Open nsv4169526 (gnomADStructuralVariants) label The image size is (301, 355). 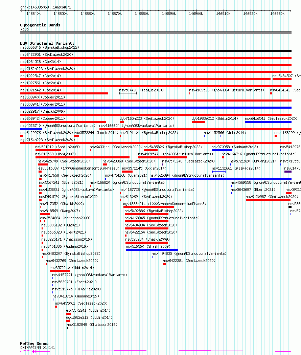(x=227, y=90)
